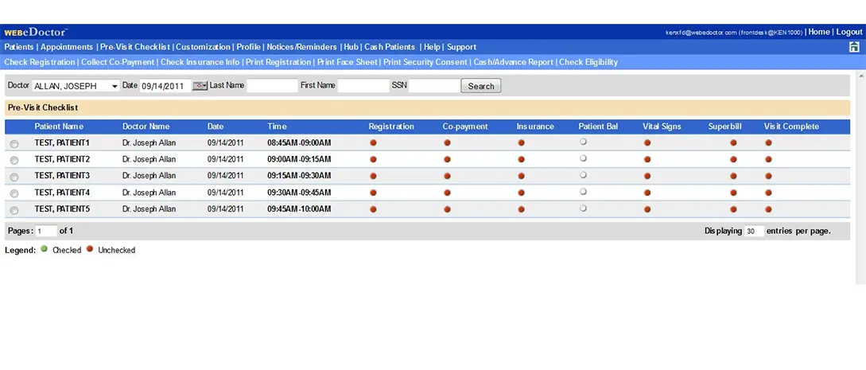Screen dimensions: 866x370
Task: Click Print Face Sheet link
Action: click(x=347, y=62)
